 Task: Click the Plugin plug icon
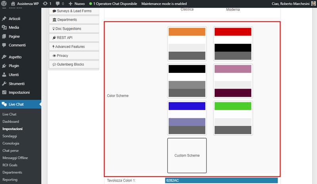[4, 66]
